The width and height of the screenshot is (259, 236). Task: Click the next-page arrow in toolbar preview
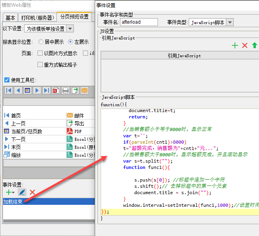click(x=37, y=90)
